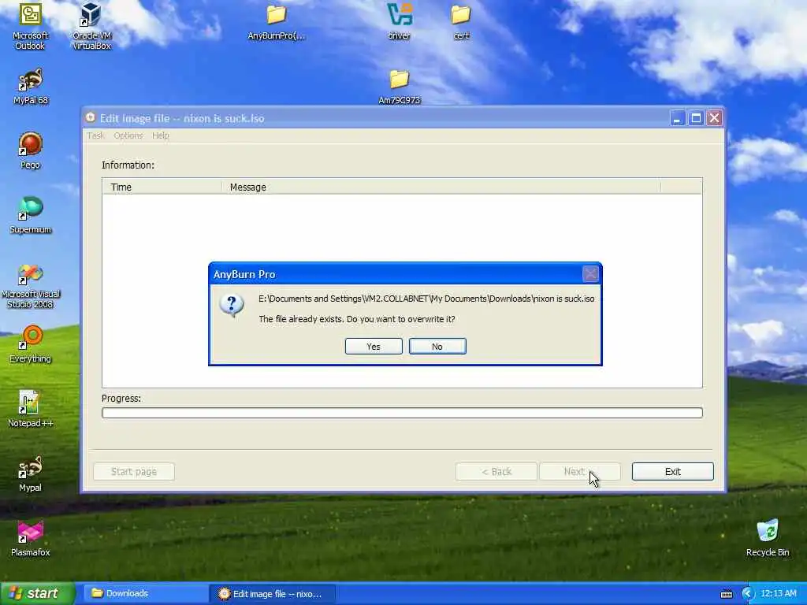This screenshot has height=605, width=807.
Task: Select the Recycle Bin icon
Action: pos(768,538)
